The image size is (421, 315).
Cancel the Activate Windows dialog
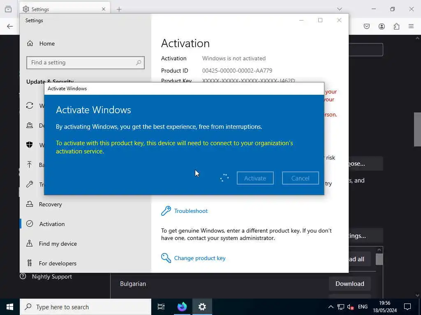coord(300,178)
